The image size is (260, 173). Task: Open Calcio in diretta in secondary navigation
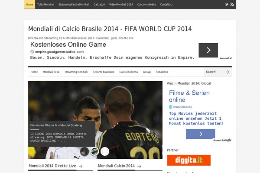[129, 72]
